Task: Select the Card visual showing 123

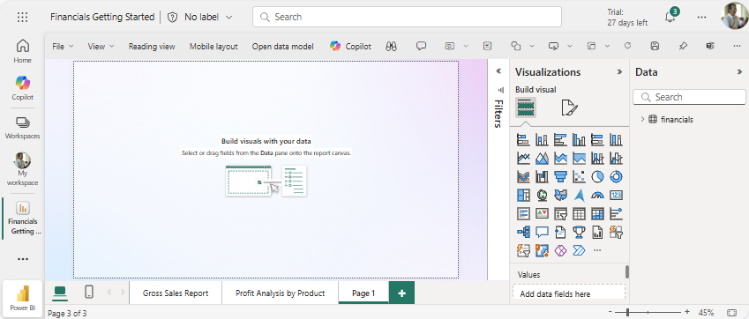Action: coord(616,196)
